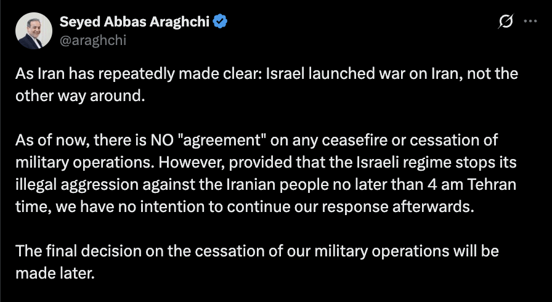Click the blue verified checkmark badge
552x302 pixels.
click(x=221, y=22)
